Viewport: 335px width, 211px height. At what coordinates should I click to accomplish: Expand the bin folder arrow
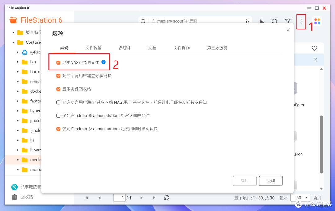point(18,62)
